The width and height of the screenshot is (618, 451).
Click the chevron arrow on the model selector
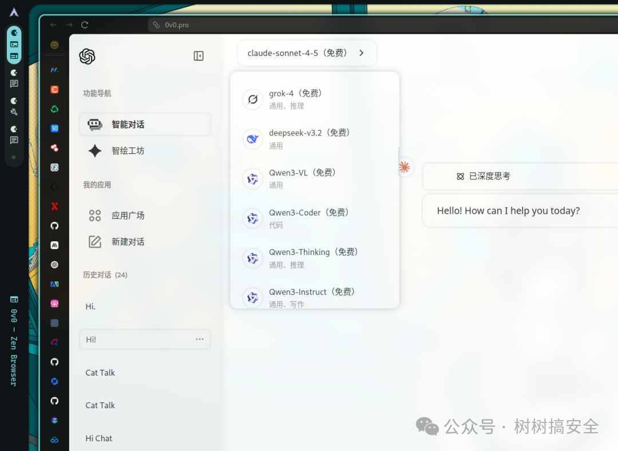pyautogui.click(x=362, y=53)
